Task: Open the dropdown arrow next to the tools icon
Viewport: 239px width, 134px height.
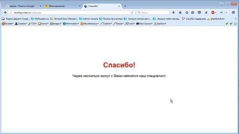Action: pyautogui.click(x=226, y=12)
